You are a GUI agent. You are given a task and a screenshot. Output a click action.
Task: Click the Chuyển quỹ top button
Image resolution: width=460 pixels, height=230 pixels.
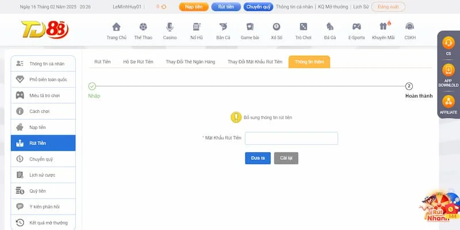(x=258, y=7)
